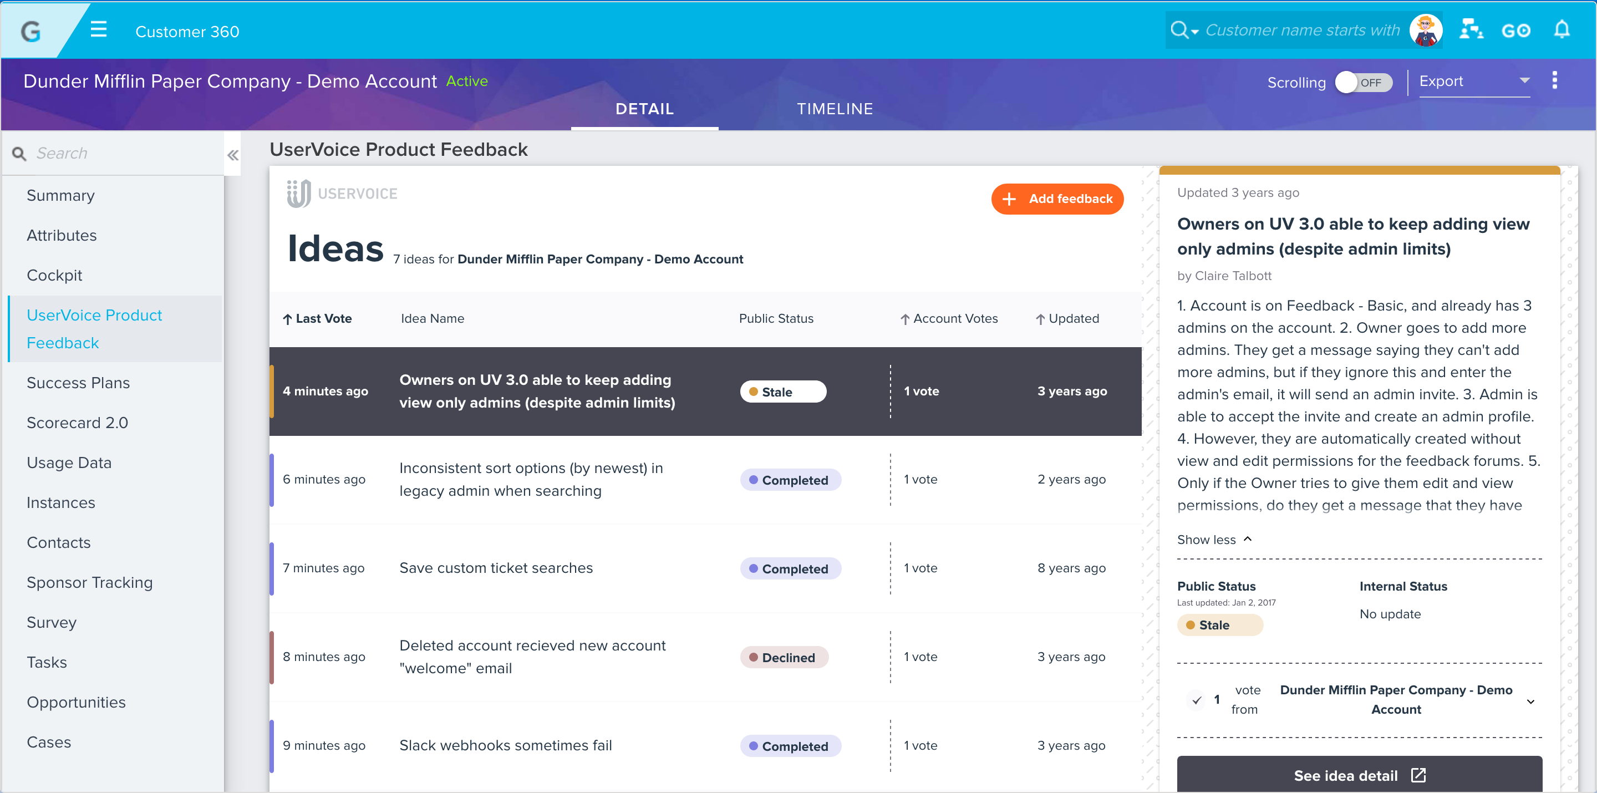The height and width of the screenshot is (793, 1597).
Task: Open Instances in the sidebar
Action: click(x=61, y=503)
